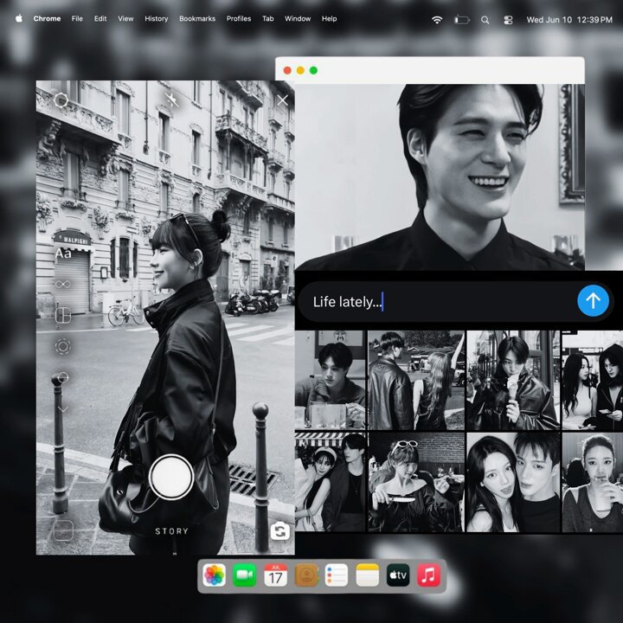The image size is (623, 623).
Task: Select the Boomerang infinity icon
Action: point(63,284)
